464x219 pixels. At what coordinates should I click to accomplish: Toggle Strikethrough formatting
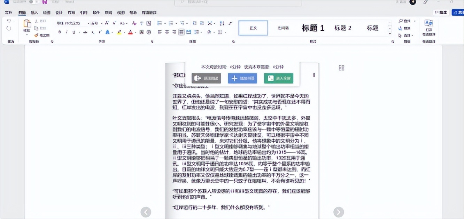tap(86, 32)
